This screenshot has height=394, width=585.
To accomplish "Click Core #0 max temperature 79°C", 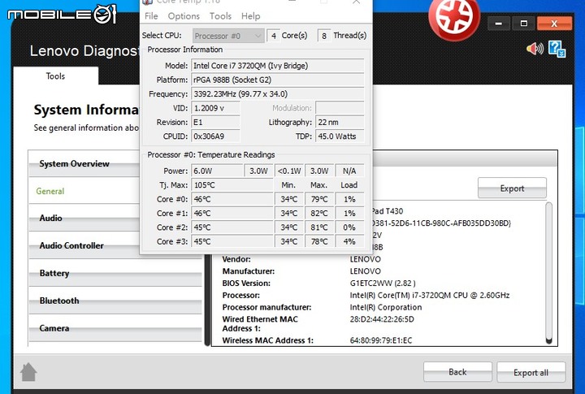I will point(319,199).
